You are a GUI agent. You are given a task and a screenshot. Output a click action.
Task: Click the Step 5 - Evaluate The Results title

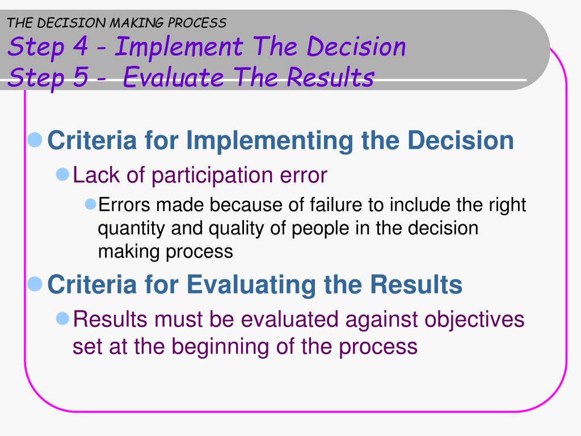(191, 77)
